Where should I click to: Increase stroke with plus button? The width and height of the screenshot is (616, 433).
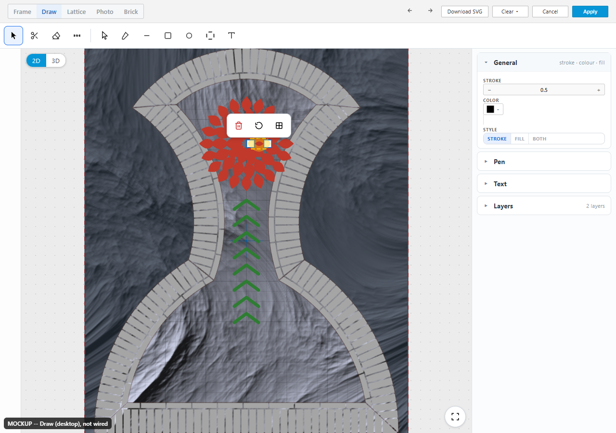click(x=599, y=90)
